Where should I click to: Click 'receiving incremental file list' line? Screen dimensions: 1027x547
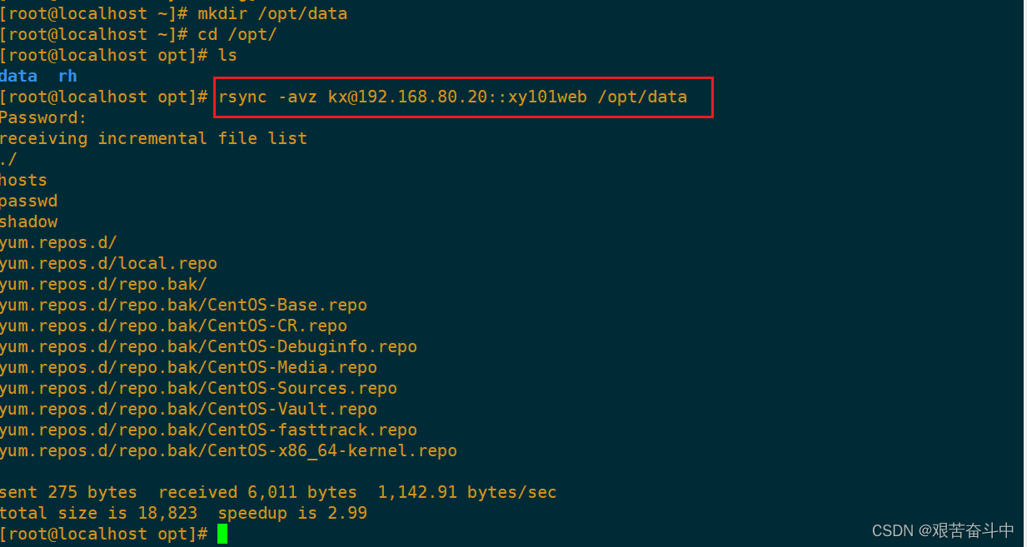tap(153, 138)
